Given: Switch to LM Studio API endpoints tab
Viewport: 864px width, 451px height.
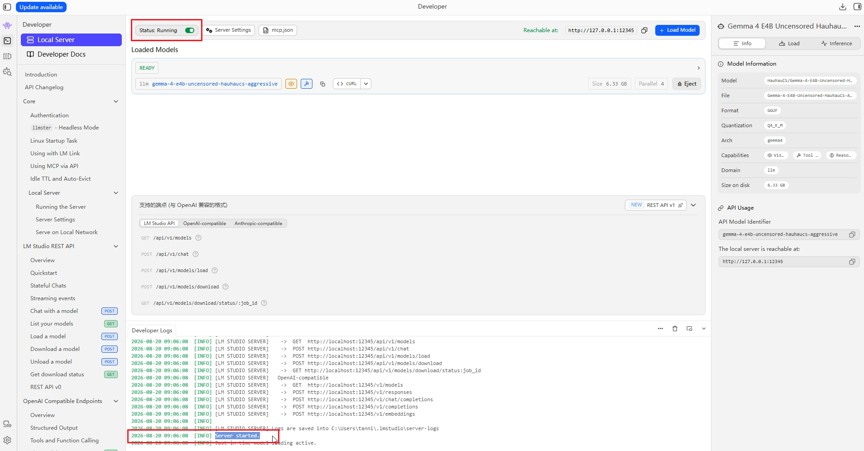Looking at the screenshot, I should click(159, 223).
